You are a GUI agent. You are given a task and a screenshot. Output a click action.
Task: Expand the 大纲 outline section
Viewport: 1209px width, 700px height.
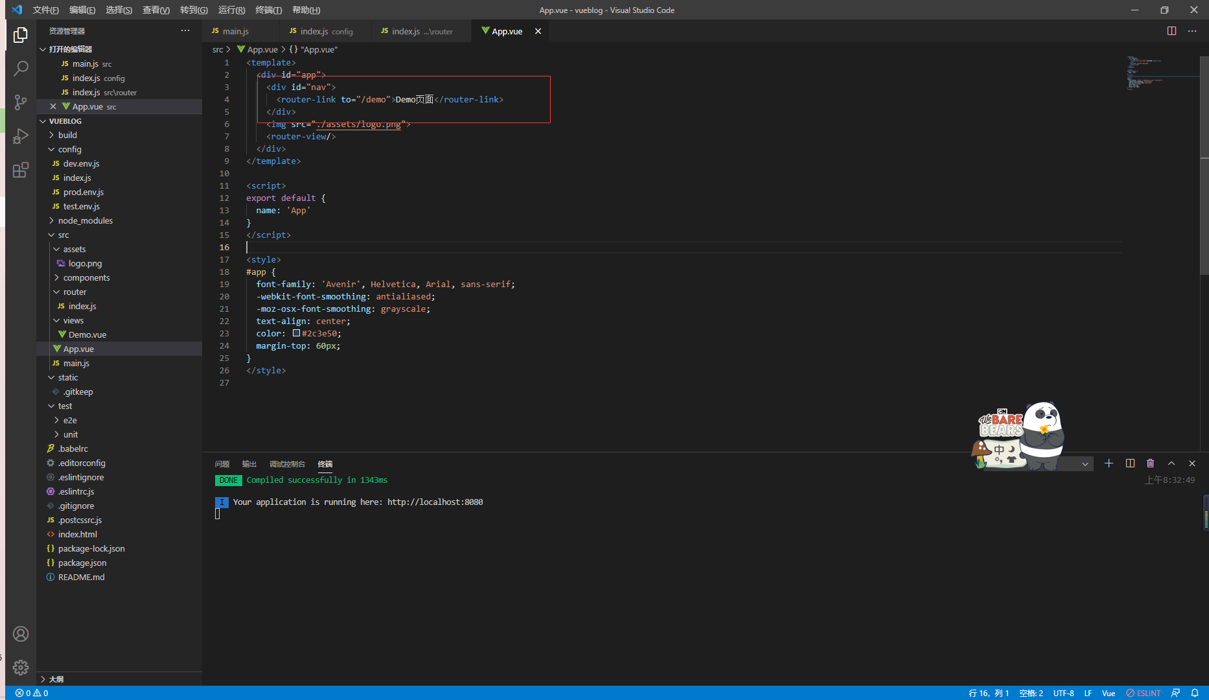tap(120, 679)
